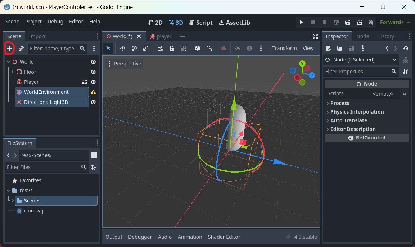The width and height of the screenshot is (415, 247).
Task: Open the editor documentation search (DOC icon)
Action: pos(406,60)
